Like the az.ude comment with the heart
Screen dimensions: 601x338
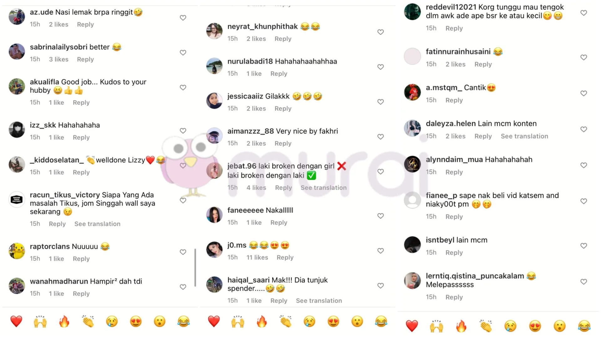coord(183,18)
